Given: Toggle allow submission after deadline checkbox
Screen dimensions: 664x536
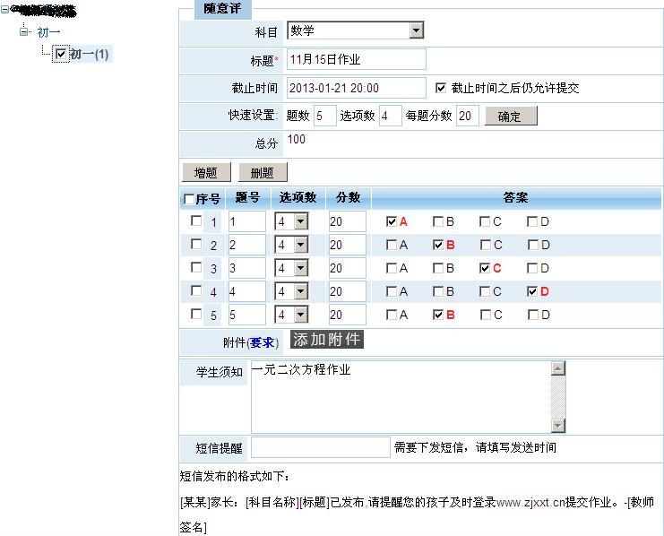Looking at the screenshot, I should pos(440,88).
